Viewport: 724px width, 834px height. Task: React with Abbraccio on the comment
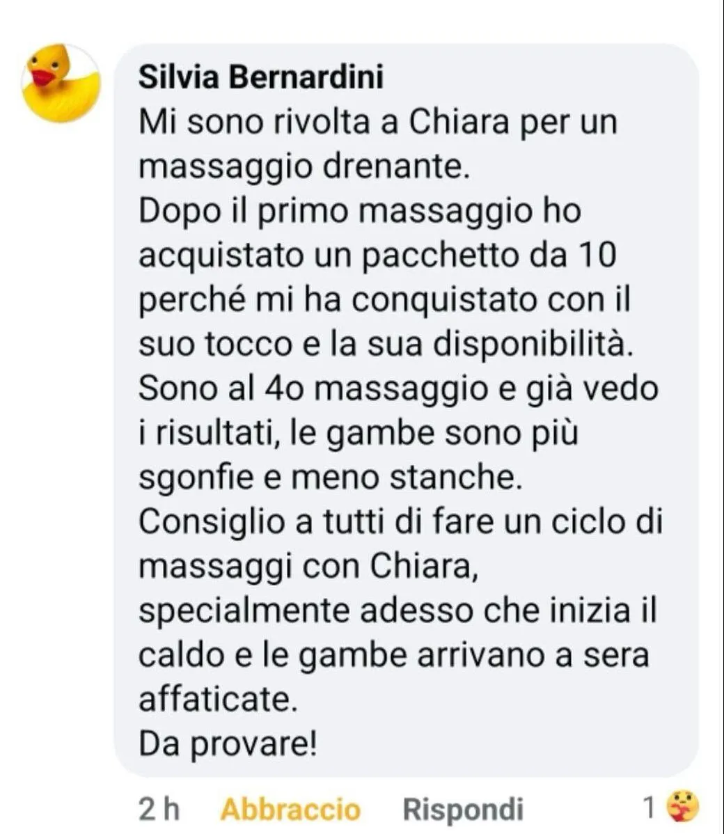290,810
